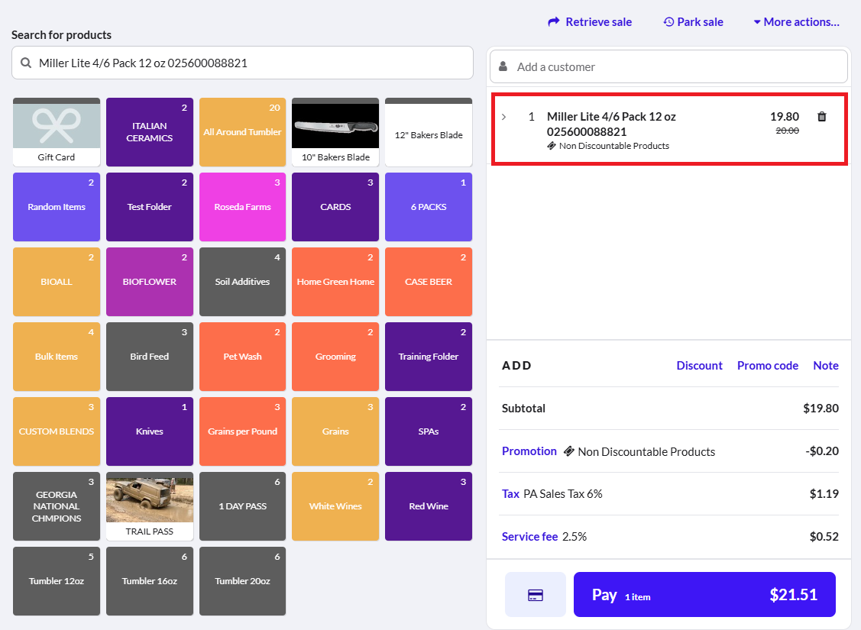Open the Grains folder

(x=335, y=431)
